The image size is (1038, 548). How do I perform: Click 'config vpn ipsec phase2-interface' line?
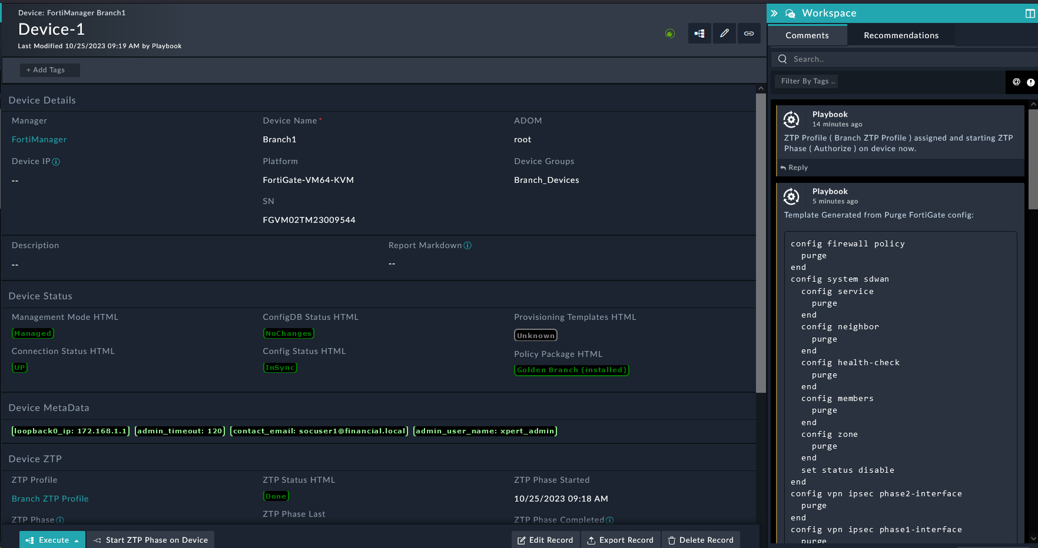click(x=876, y=493)
